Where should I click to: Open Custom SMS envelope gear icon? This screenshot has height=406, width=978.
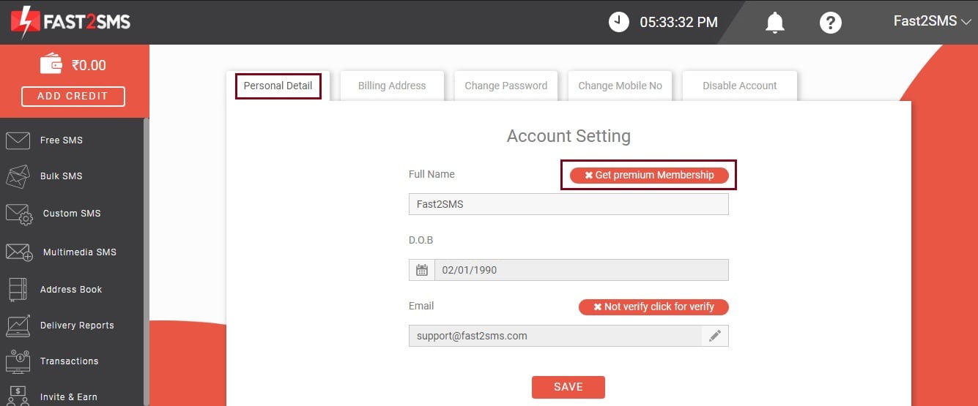[x=19, y=214]
